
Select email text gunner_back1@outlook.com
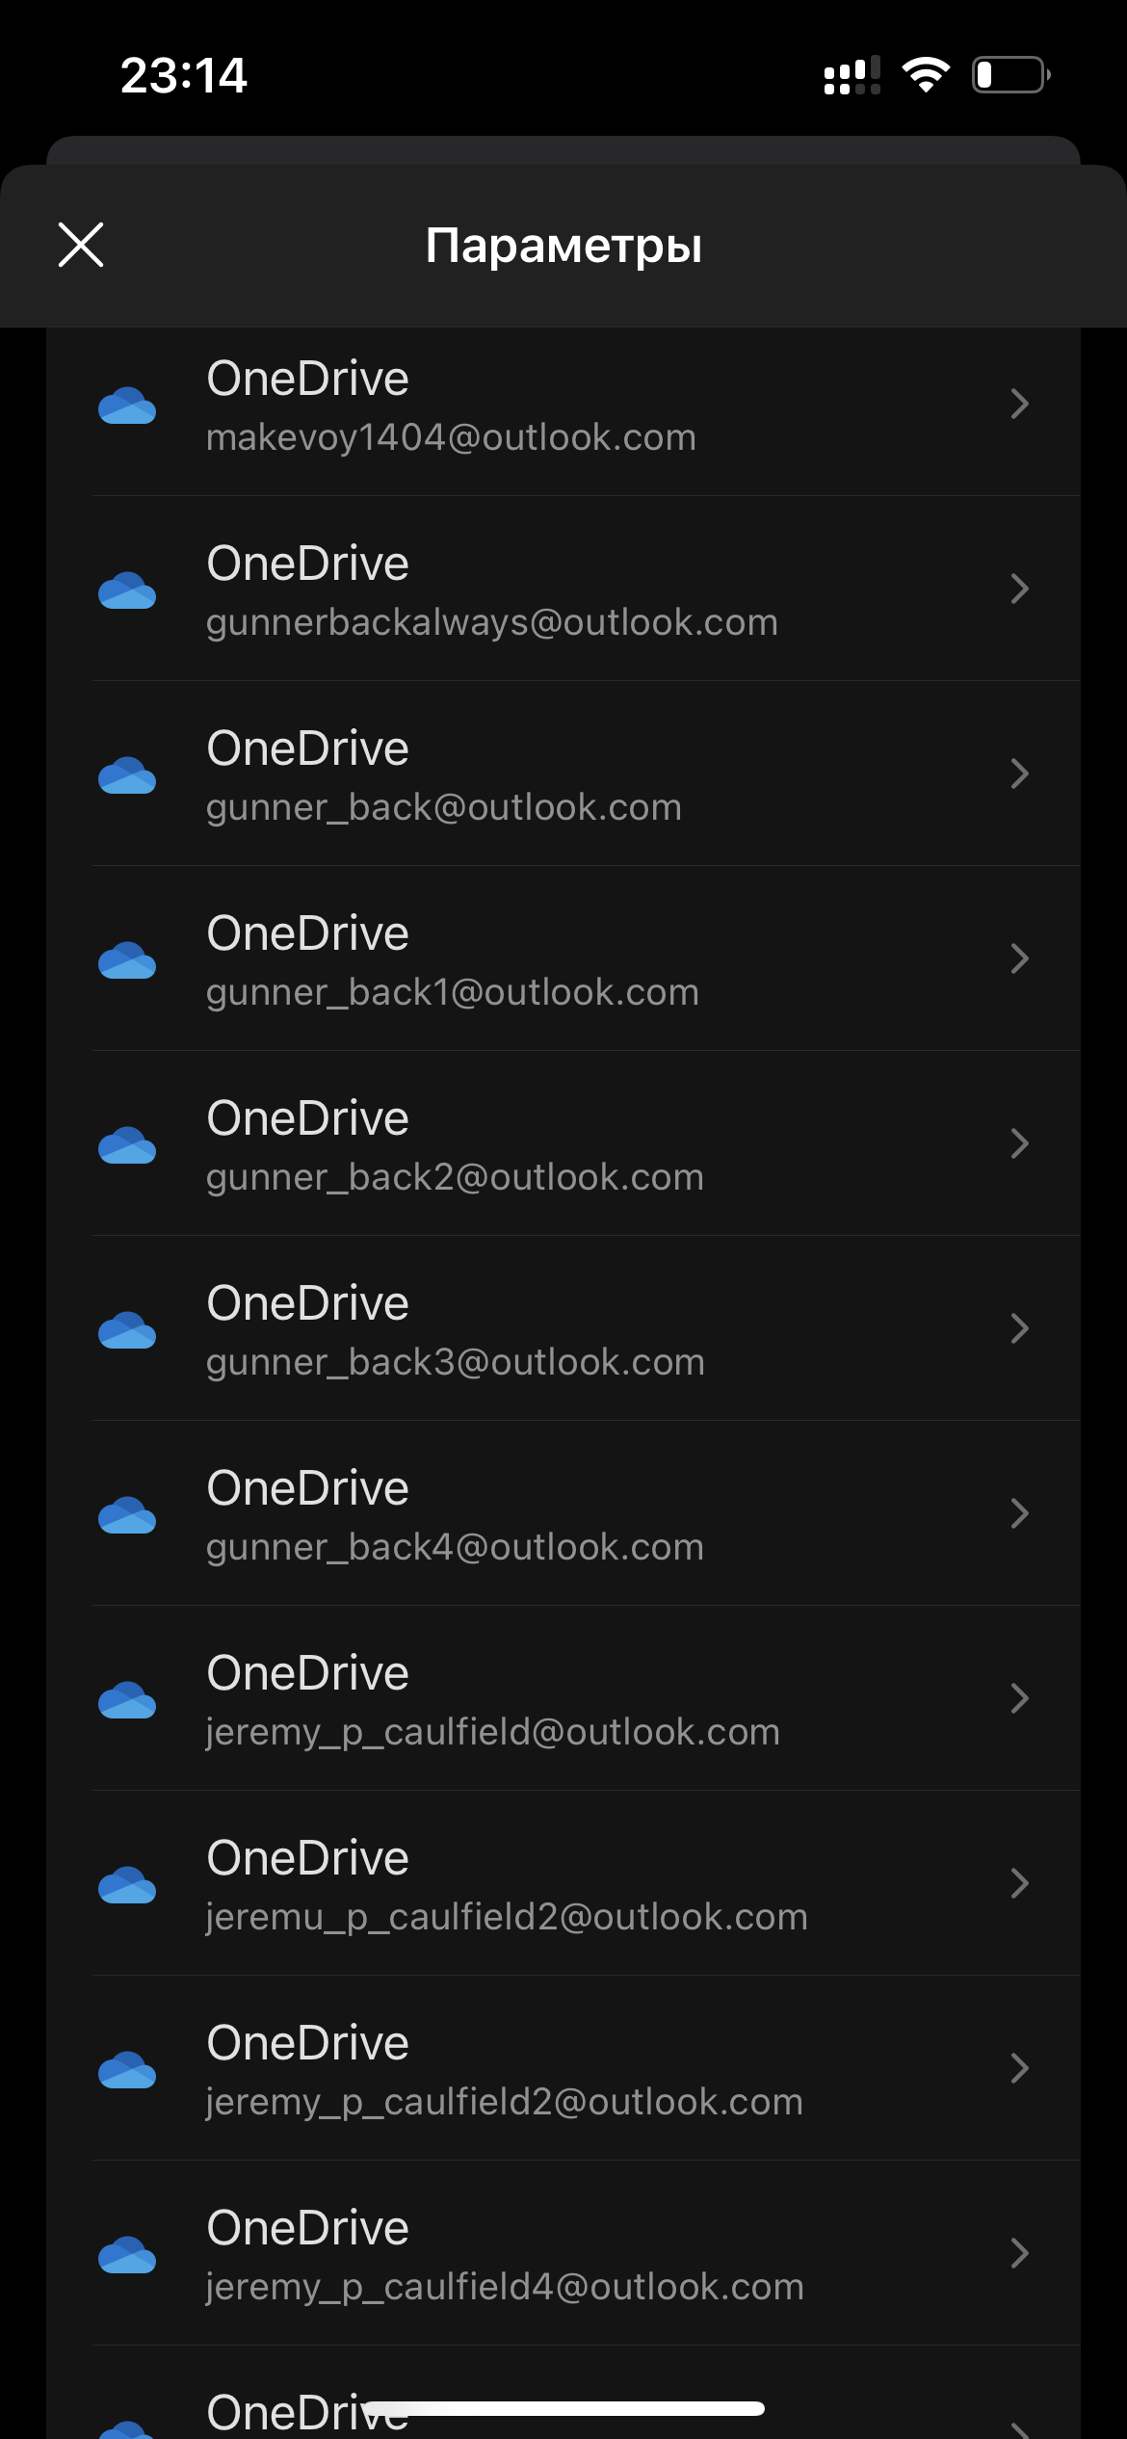point(453,993)
